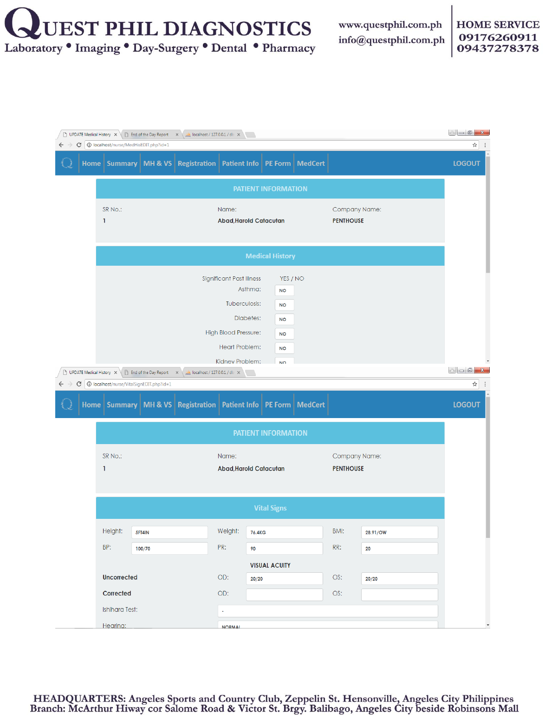Click LOGOUT on the Vital Signs page
This screenshot has height=720, width=545.
tap(467, 405)
